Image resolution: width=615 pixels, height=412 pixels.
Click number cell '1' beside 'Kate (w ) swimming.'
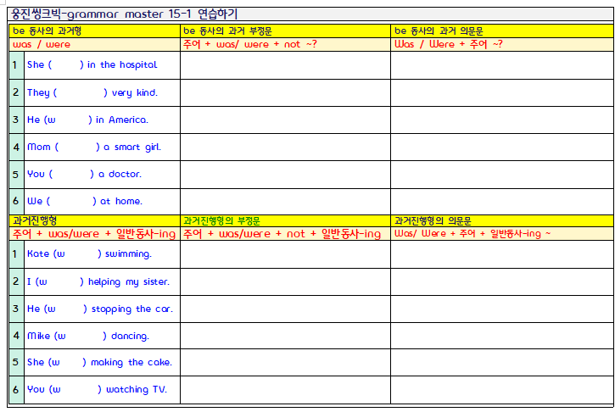pyautogui.click(x=16, y=254)
